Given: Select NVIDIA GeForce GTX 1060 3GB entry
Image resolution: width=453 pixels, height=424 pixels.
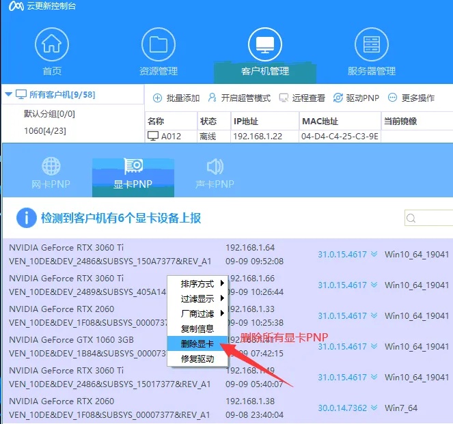Looking at the screenshot, I should pyautogui.click(x=71, y=340).
